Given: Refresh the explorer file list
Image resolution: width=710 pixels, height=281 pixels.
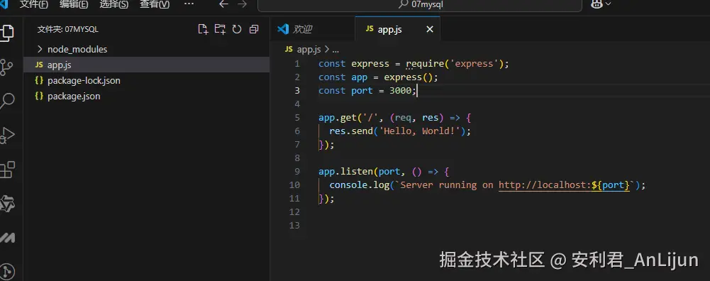Looking at the screenshot, I should [237, 30].
